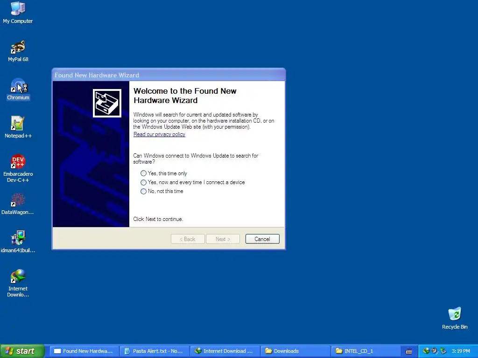Click the volume speaker tray icon
The width and height of the screenshot is (478, 358).
coord(435,351)
